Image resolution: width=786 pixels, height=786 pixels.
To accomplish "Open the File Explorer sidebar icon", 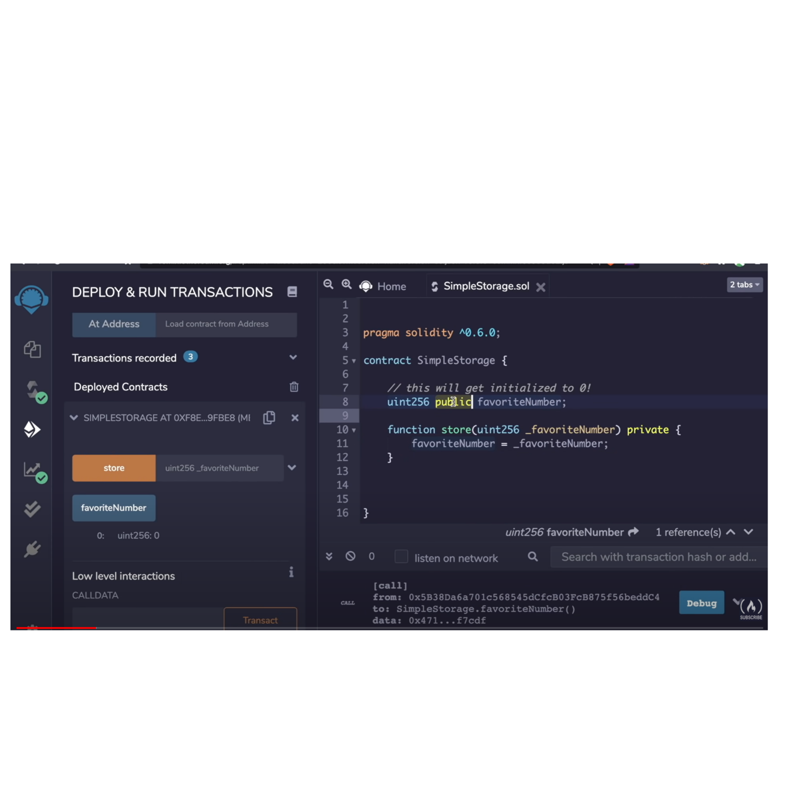I will coord(32,350).
